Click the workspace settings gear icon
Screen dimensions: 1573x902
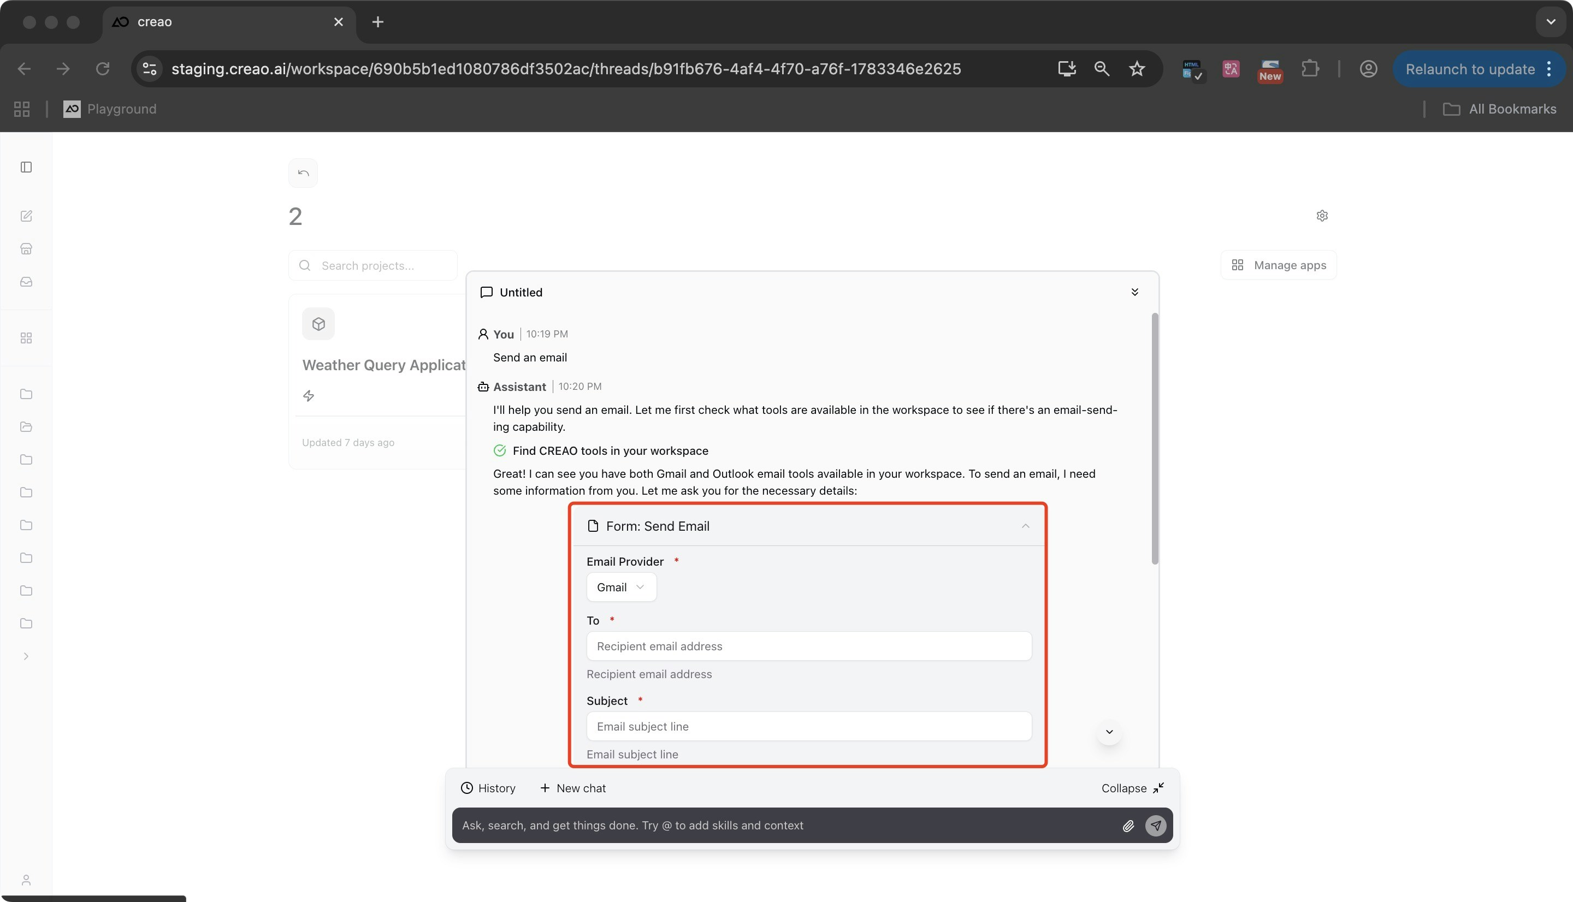(1321, 216)
